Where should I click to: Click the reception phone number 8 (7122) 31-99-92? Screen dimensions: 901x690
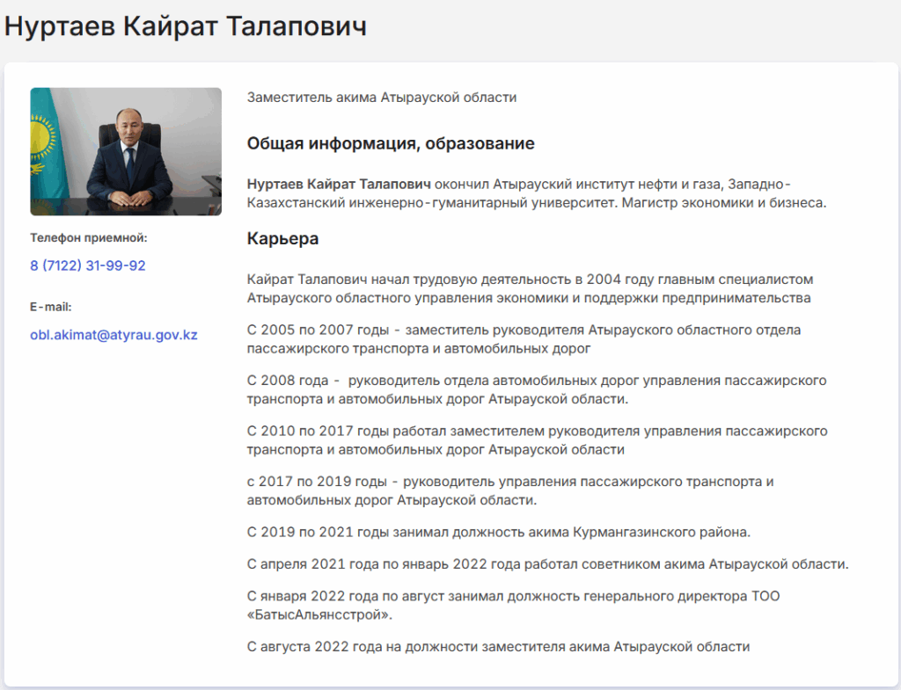pyautogui.click(x=88, y=265)
